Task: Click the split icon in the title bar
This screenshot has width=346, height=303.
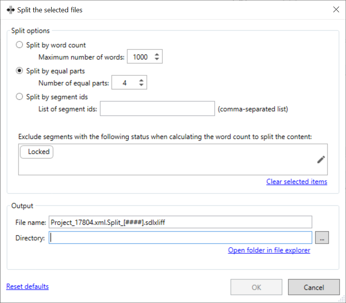Action: coord(10,10)
